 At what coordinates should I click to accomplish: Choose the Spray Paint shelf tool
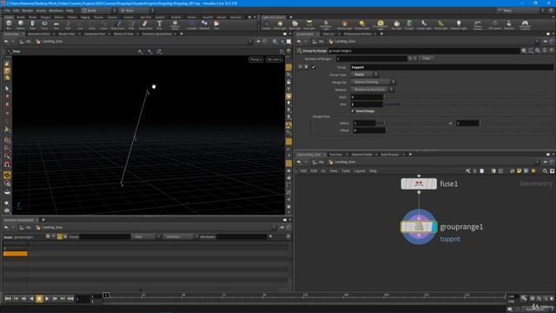click(x=145, y=24)
